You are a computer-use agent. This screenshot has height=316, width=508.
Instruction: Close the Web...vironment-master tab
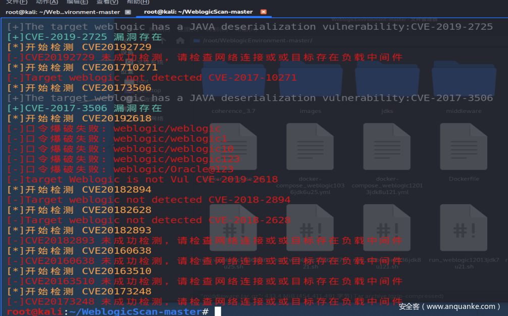tap(128, 12)
